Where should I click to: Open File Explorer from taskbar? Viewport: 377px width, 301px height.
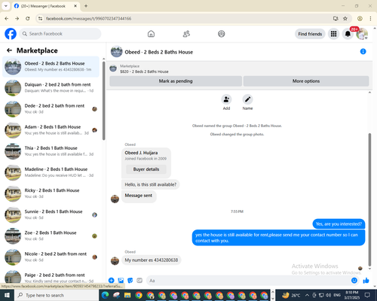coord(127,295)
